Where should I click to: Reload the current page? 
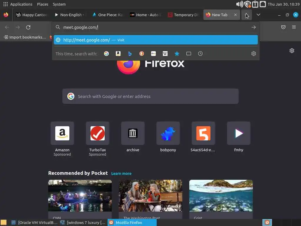[28, 27]
